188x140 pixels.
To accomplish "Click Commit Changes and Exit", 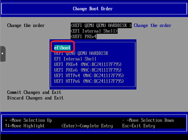I will pyautogui.click(x=34, y=92).
